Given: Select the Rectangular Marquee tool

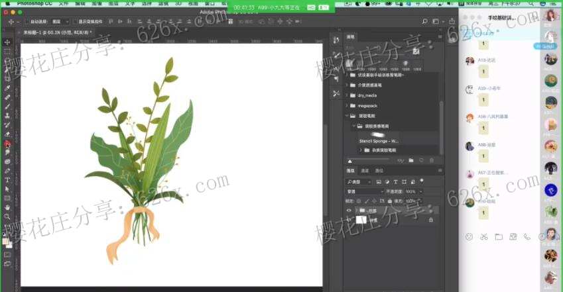Looking at the screenshot, I should click(x=7, y=51).
